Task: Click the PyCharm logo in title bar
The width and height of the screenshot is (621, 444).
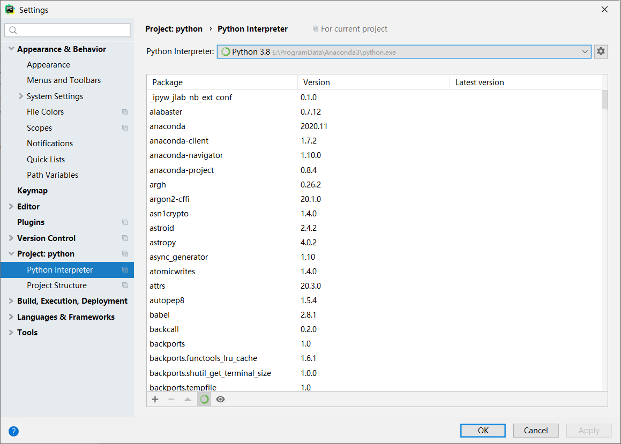Action: 10,10
